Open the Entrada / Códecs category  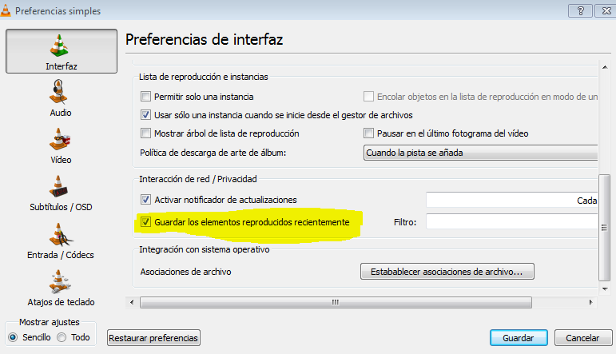click(x=61, y=241)
